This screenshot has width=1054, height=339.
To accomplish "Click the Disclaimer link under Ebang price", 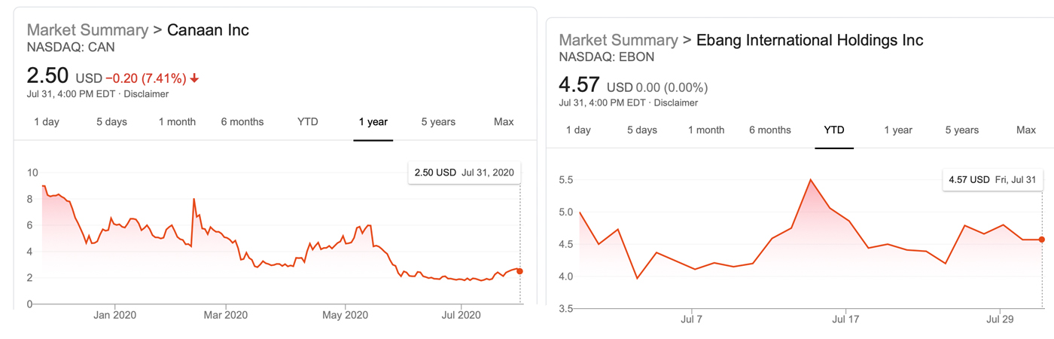I will tap(675, 102).
